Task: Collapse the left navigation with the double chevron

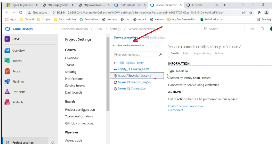Action: pyautogui.click(x=53, y=142)
